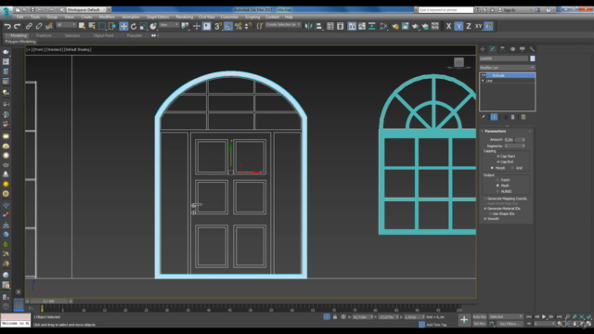594x334 pixels.
Task: Toggle Show End Result button
Action: [494, 117]
